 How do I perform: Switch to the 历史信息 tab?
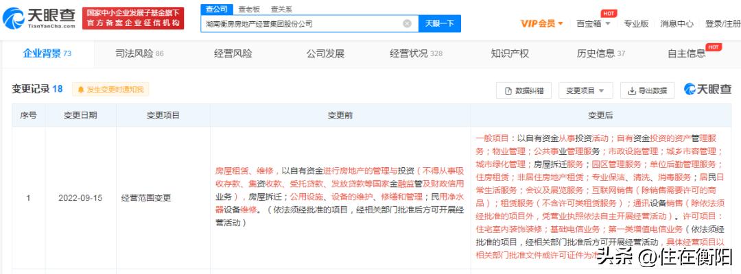pos(600,53)
